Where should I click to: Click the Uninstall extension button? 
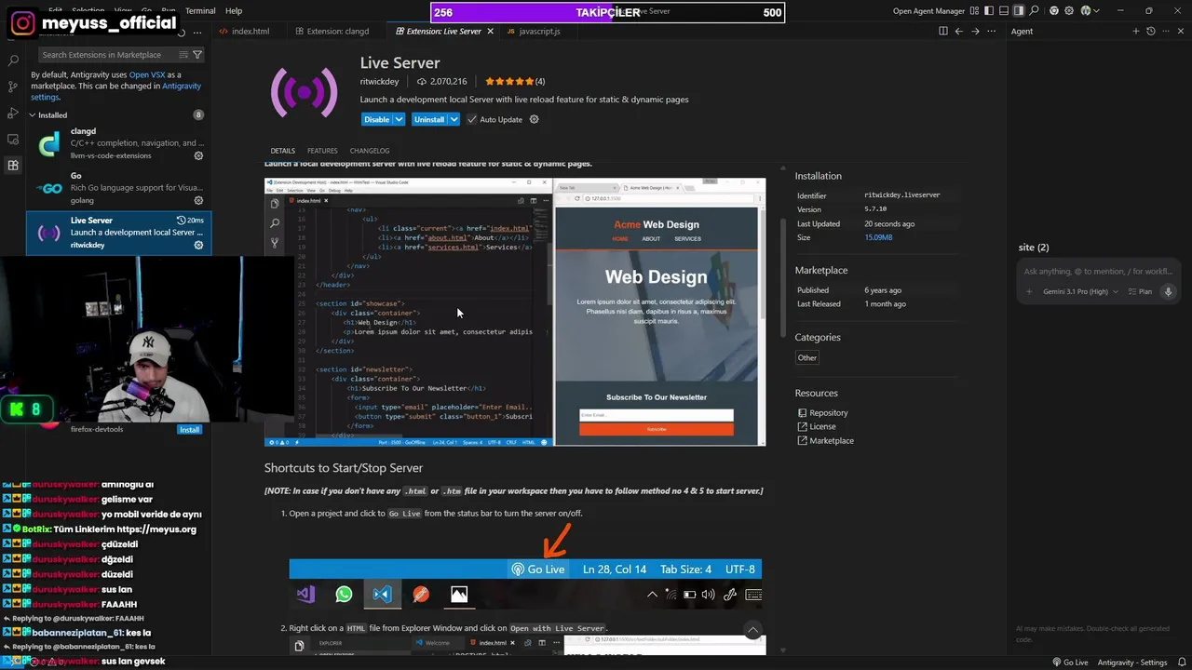(428, 119)
